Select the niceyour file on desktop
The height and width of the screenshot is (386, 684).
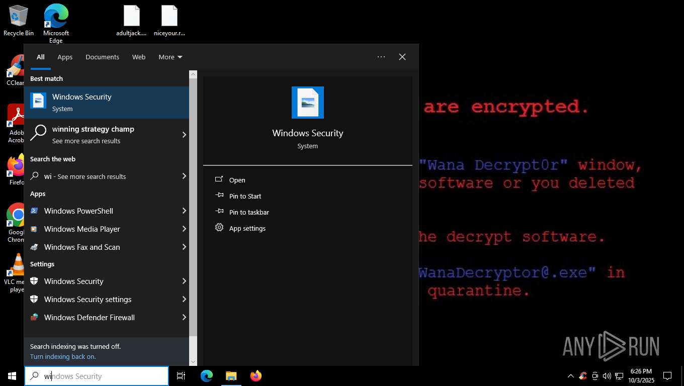coord(169,21)
